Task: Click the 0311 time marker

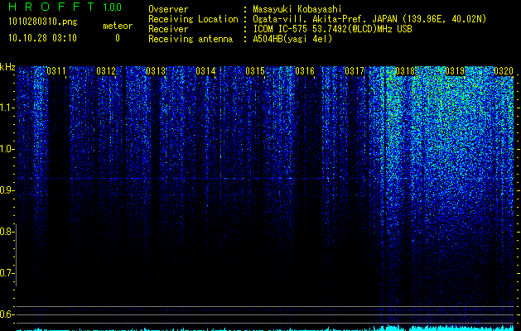Action: click(56, 71)
